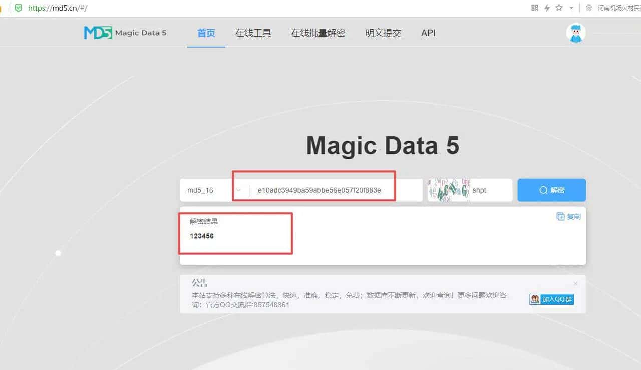Screen dimensions: 641x370
Task: Click the MD5 Magic Data 5 logo
Action: [x=124, y=32]
